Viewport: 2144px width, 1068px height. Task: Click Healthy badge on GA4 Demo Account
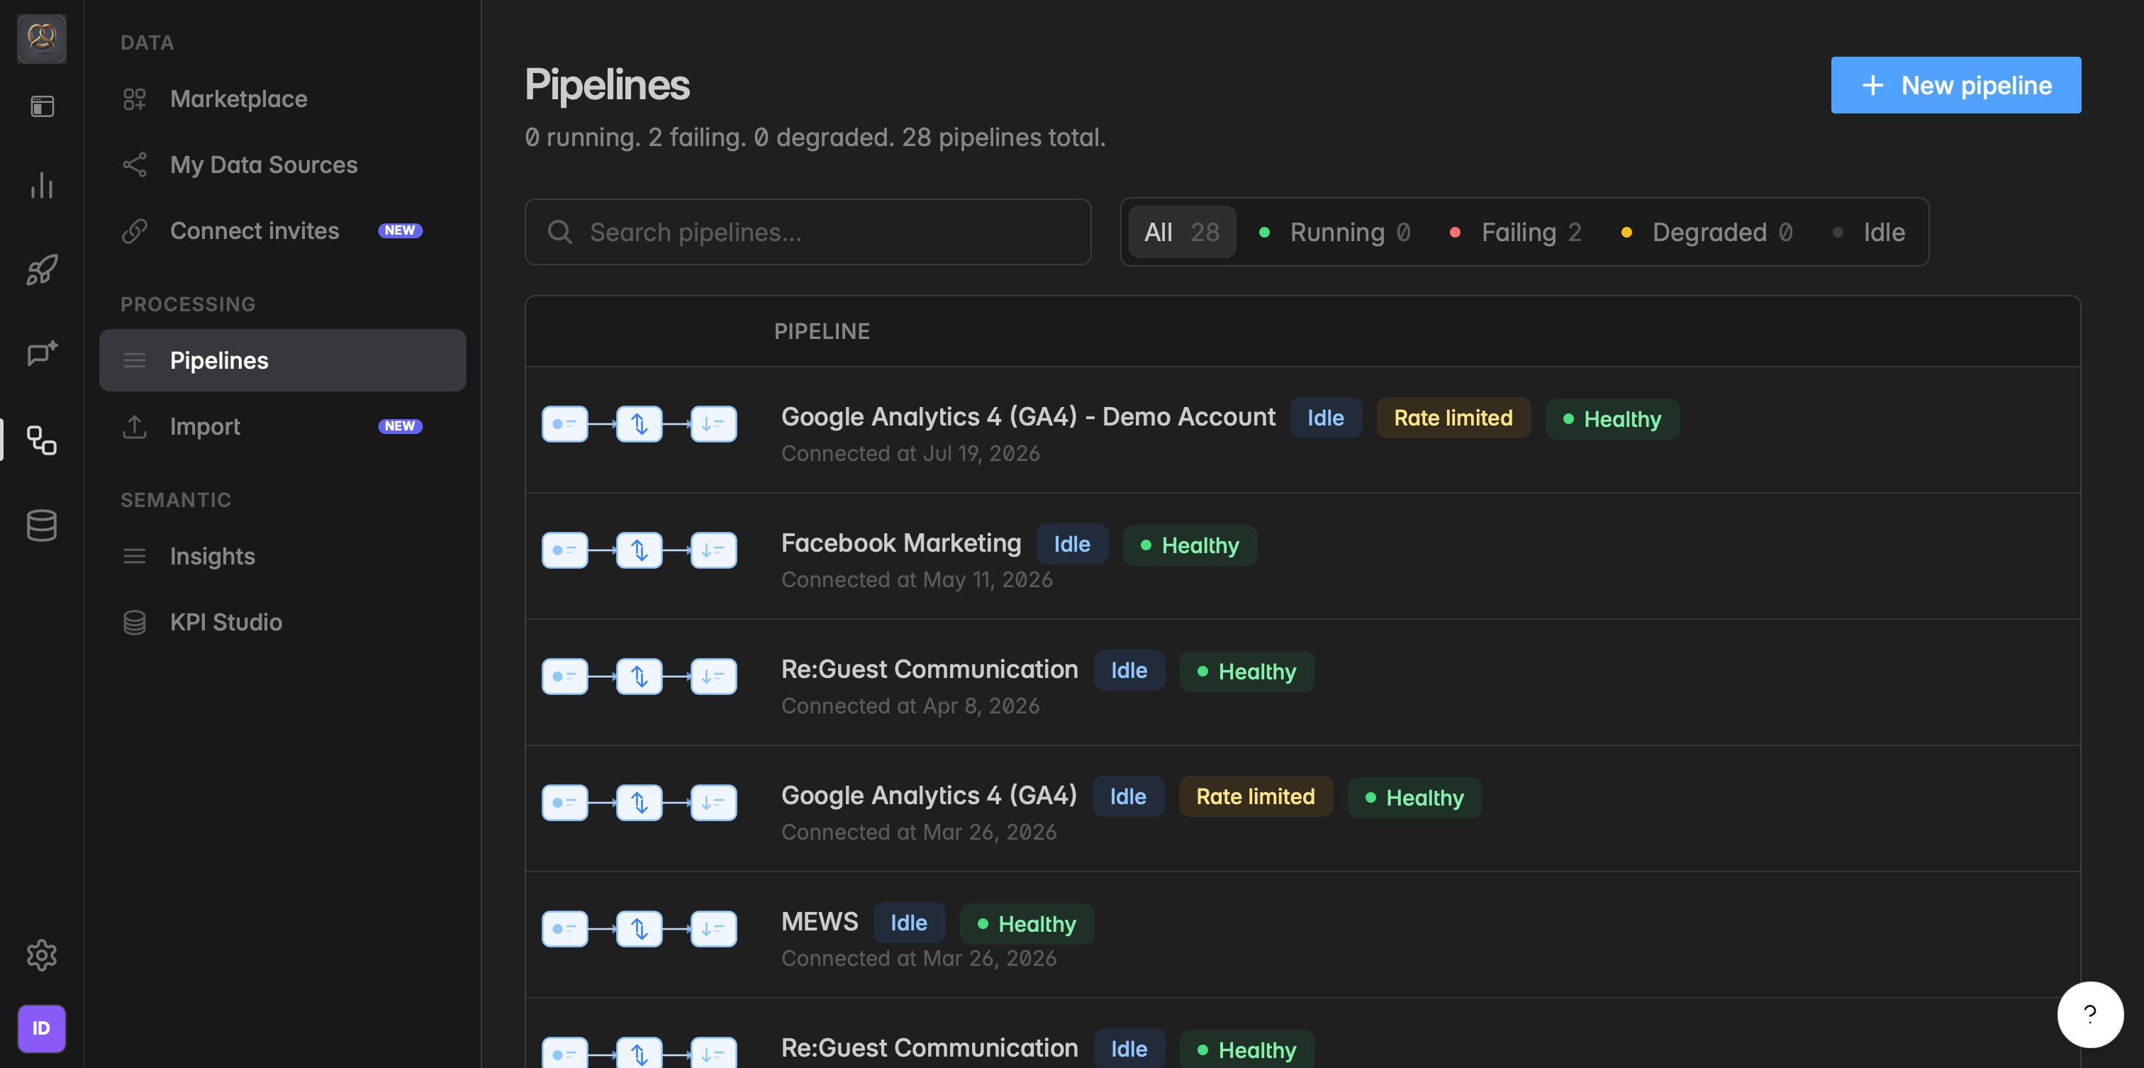pyautogui.click(x=1612, y=418)
